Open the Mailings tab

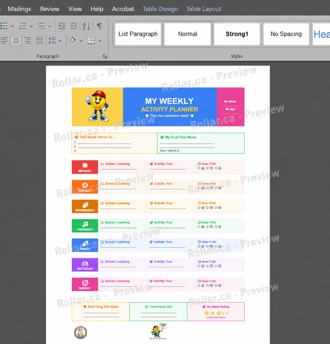(20, 9)
